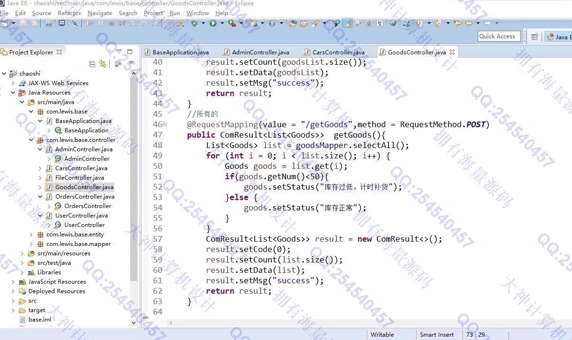Open the File menu

pyautogui.click(x=4, y=13)
